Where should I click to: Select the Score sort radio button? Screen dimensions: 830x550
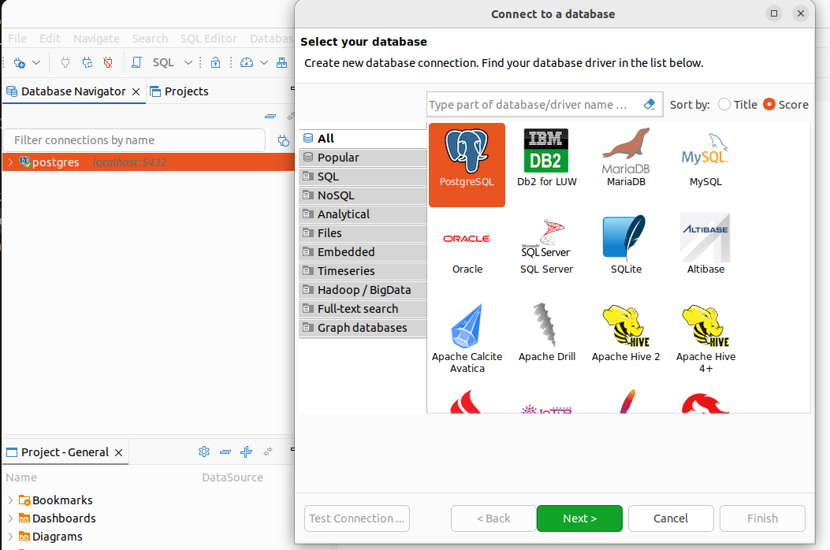pos(769,104)
